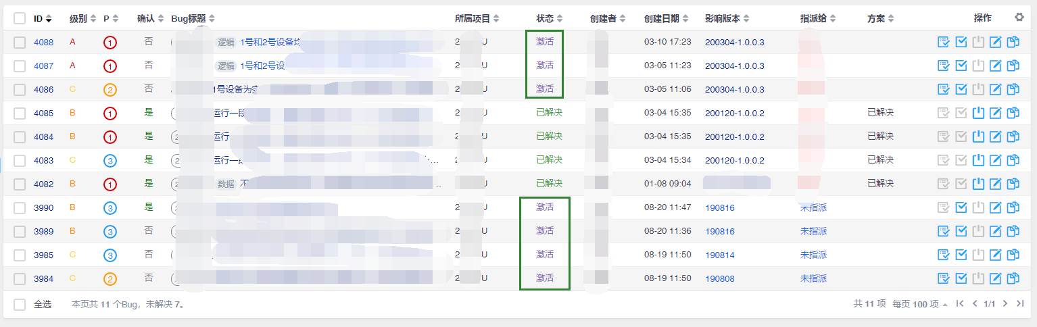Click the confirm icon in row 3990
This screenshot has height=327, width=1037.
click(x=944, y=208)
